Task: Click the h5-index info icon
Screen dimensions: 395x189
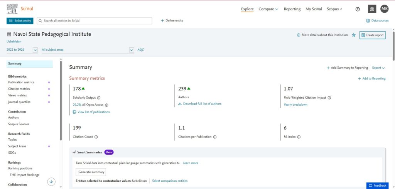Action: click(299, 137)
